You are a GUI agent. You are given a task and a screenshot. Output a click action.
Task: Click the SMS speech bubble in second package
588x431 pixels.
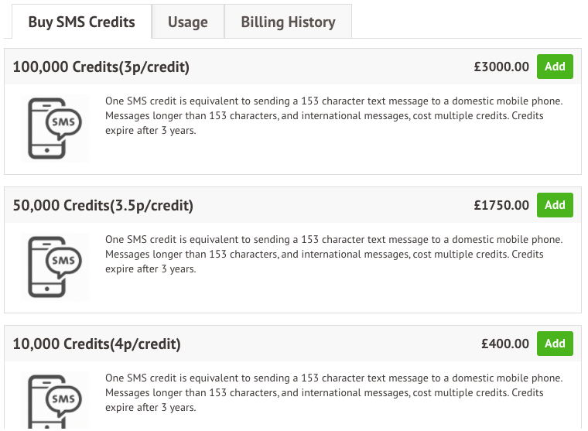[63, 262]
